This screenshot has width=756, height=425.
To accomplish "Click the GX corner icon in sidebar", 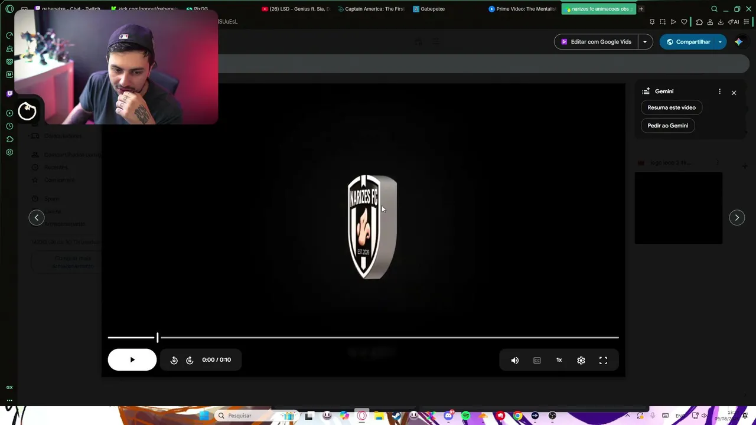I will click(9, 387).
